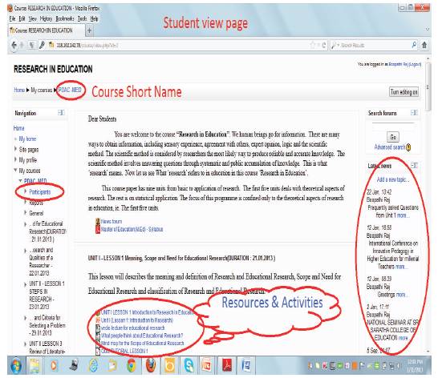
Task: Expand the My profile tree node
Action: pyautogui.click(x=15, y=159)
